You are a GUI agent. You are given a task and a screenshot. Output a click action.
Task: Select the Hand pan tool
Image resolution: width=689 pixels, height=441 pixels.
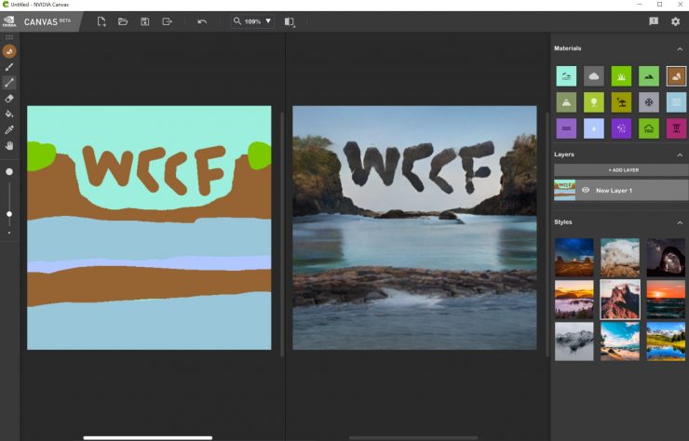pyautogui.click(x=9, y=145)
